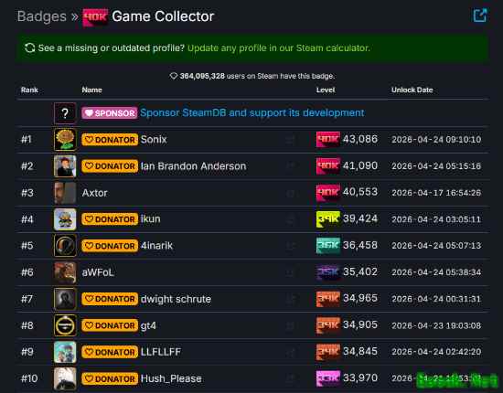Click the 35K badge icon for aWFoL
Viewport: 503px width, 393px height.
pyautogui.click(x=327, y=272)
